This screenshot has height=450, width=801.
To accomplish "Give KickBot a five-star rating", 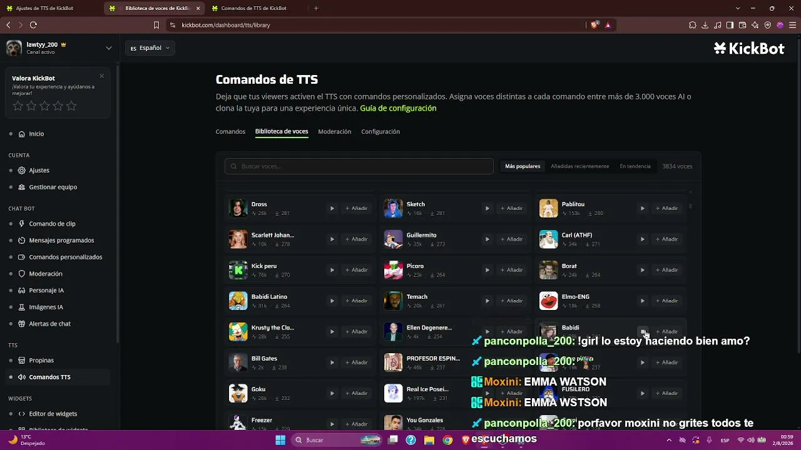I will [x=71, y=106].
